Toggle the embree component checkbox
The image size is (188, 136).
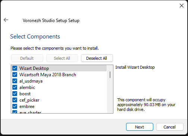coord(15,106)
